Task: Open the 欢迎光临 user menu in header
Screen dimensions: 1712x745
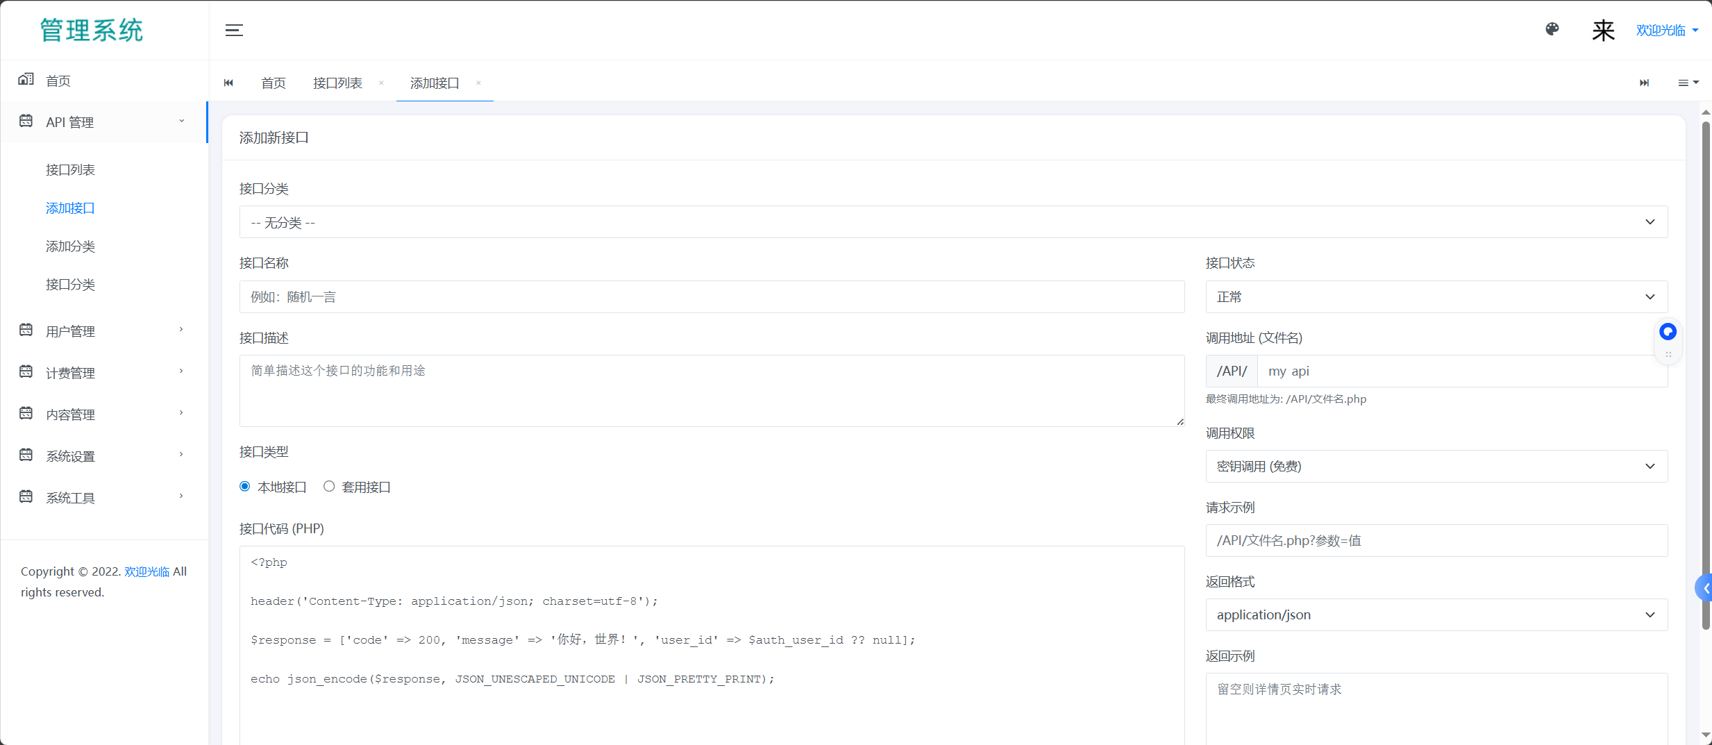Action: click(1666, 31)
